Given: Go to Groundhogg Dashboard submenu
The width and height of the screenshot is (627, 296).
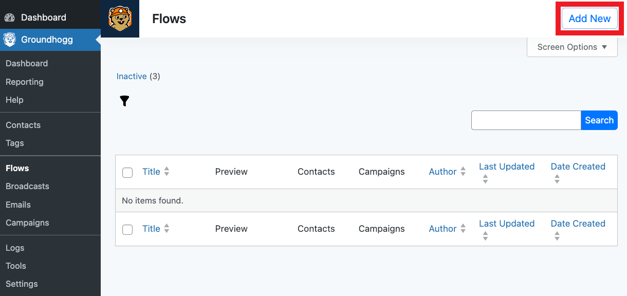Looking at the screenshot, I should (x=27, y=63).
